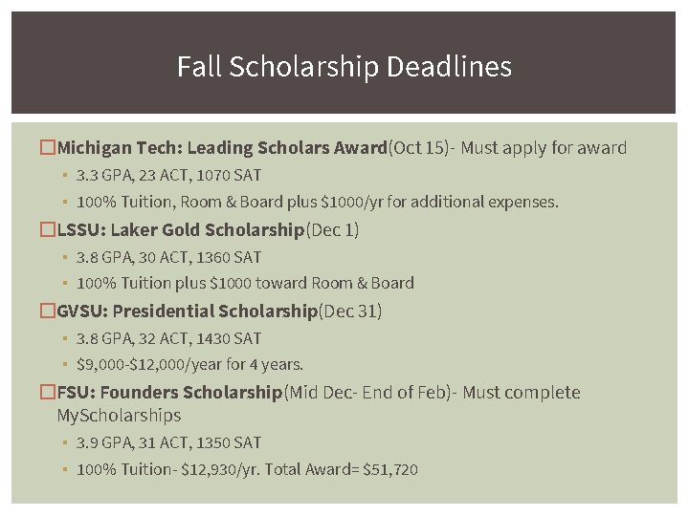Click the LSSU: Laker Gold Scholarship heading
This screenshot has height=516, width=689.
click(x=180, y=230)
